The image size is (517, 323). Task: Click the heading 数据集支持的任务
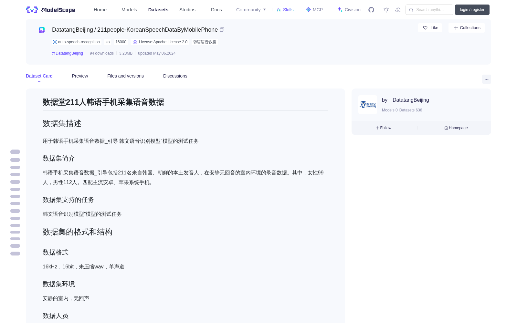pyautogui.click(x=69, y=200)
